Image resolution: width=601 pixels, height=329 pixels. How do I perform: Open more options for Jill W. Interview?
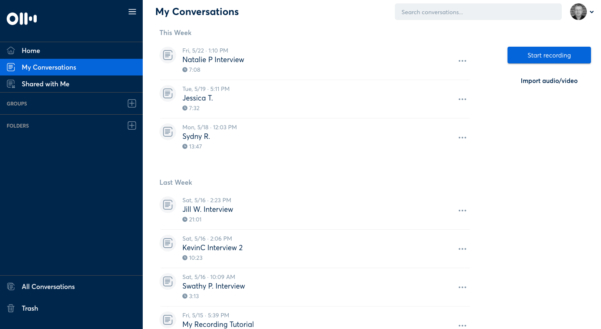pyautogui.click(x=462, y=211)
